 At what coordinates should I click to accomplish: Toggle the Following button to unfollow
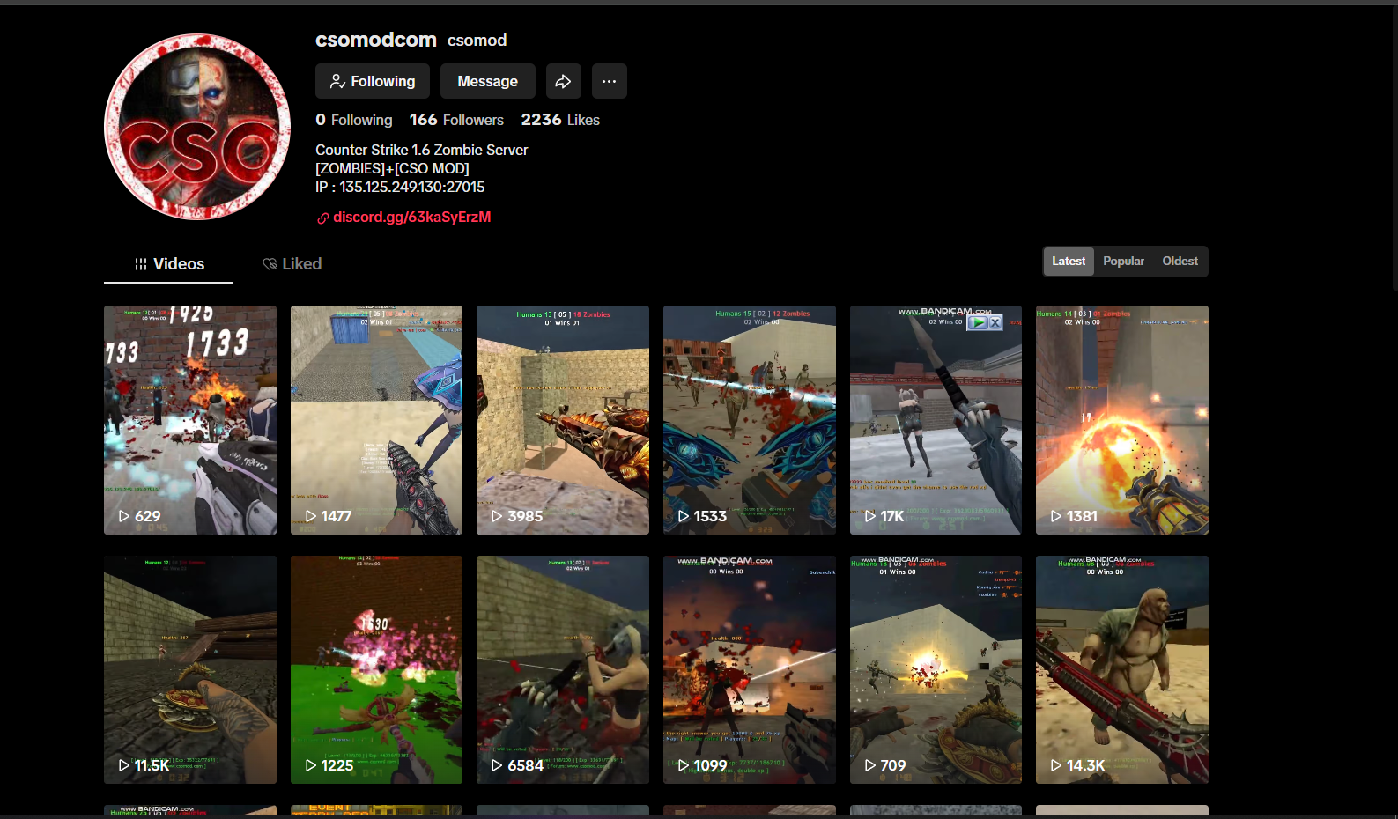pyautogui.click(x=373, y=81)
